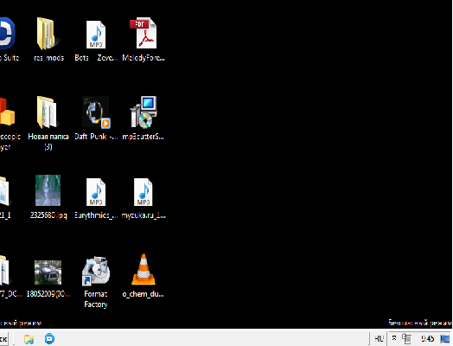Open the Start button on the taskbar
Screen dimensions: 453x346
tap(4, 339)
